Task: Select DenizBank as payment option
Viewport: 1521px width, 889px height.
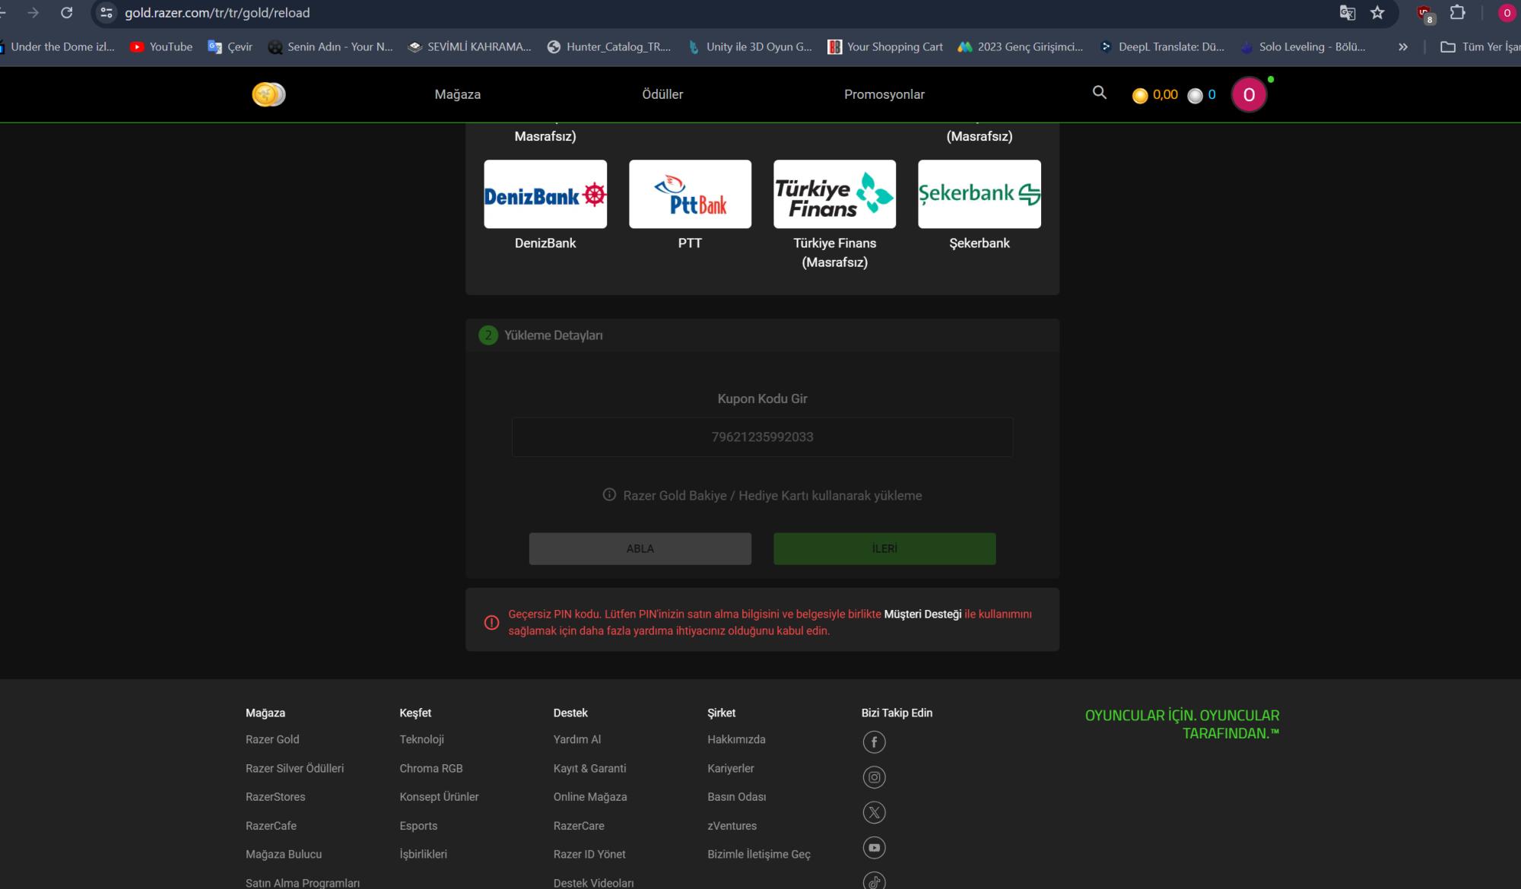Action: 545,193
